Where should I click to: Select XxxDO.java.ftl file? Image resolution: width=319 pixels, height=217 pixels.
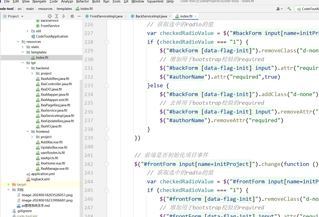pyautogui.click(x=51, y=89)
